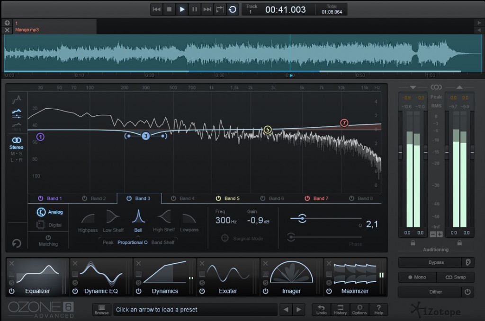485x321 pixels.
Task: Switch to the Band 3 tab
Action: pyautogui.click(x=139, y=199)
